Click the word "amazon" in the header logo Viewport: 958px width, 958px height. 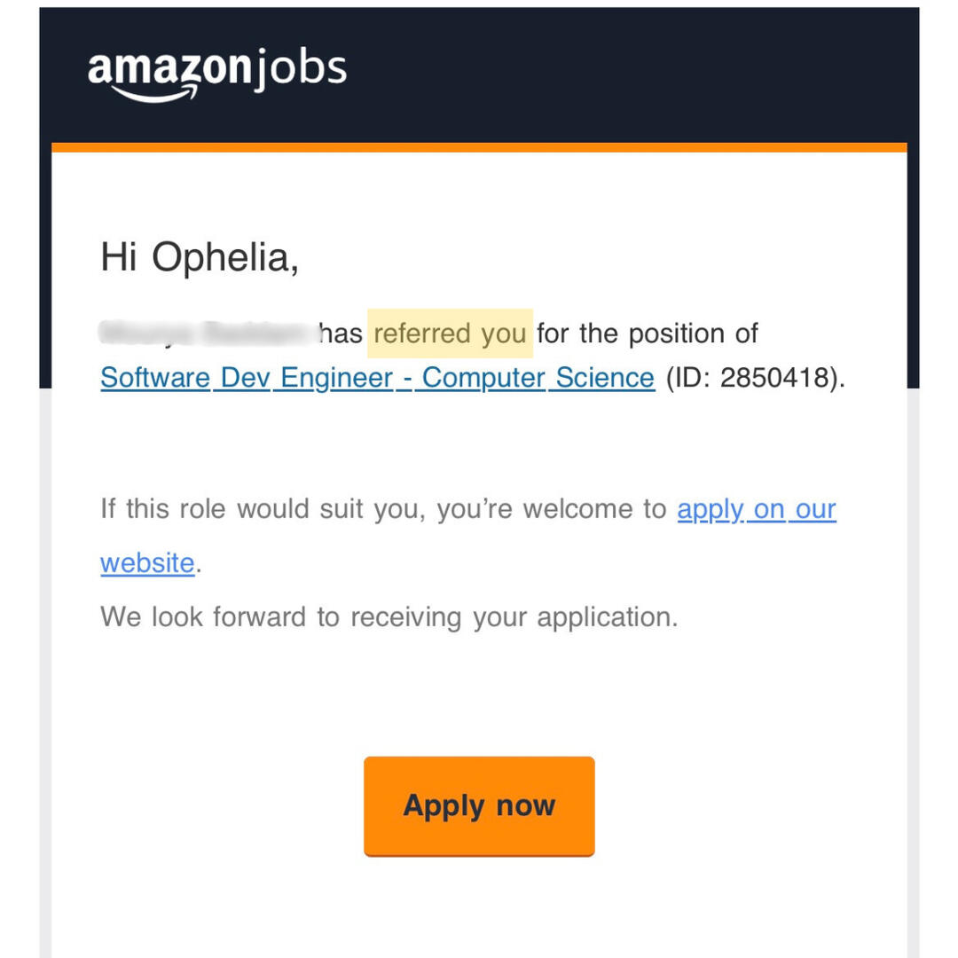point(169,69)
